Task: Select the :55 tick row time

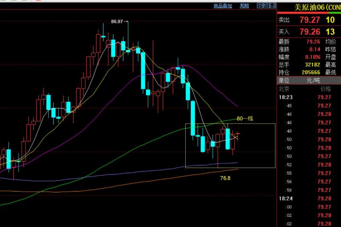Action: coord(289,174)
